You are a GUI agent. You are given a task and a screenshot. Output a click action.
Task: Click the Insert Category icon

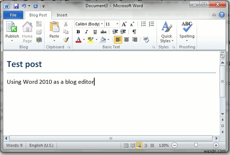point(39,24)
